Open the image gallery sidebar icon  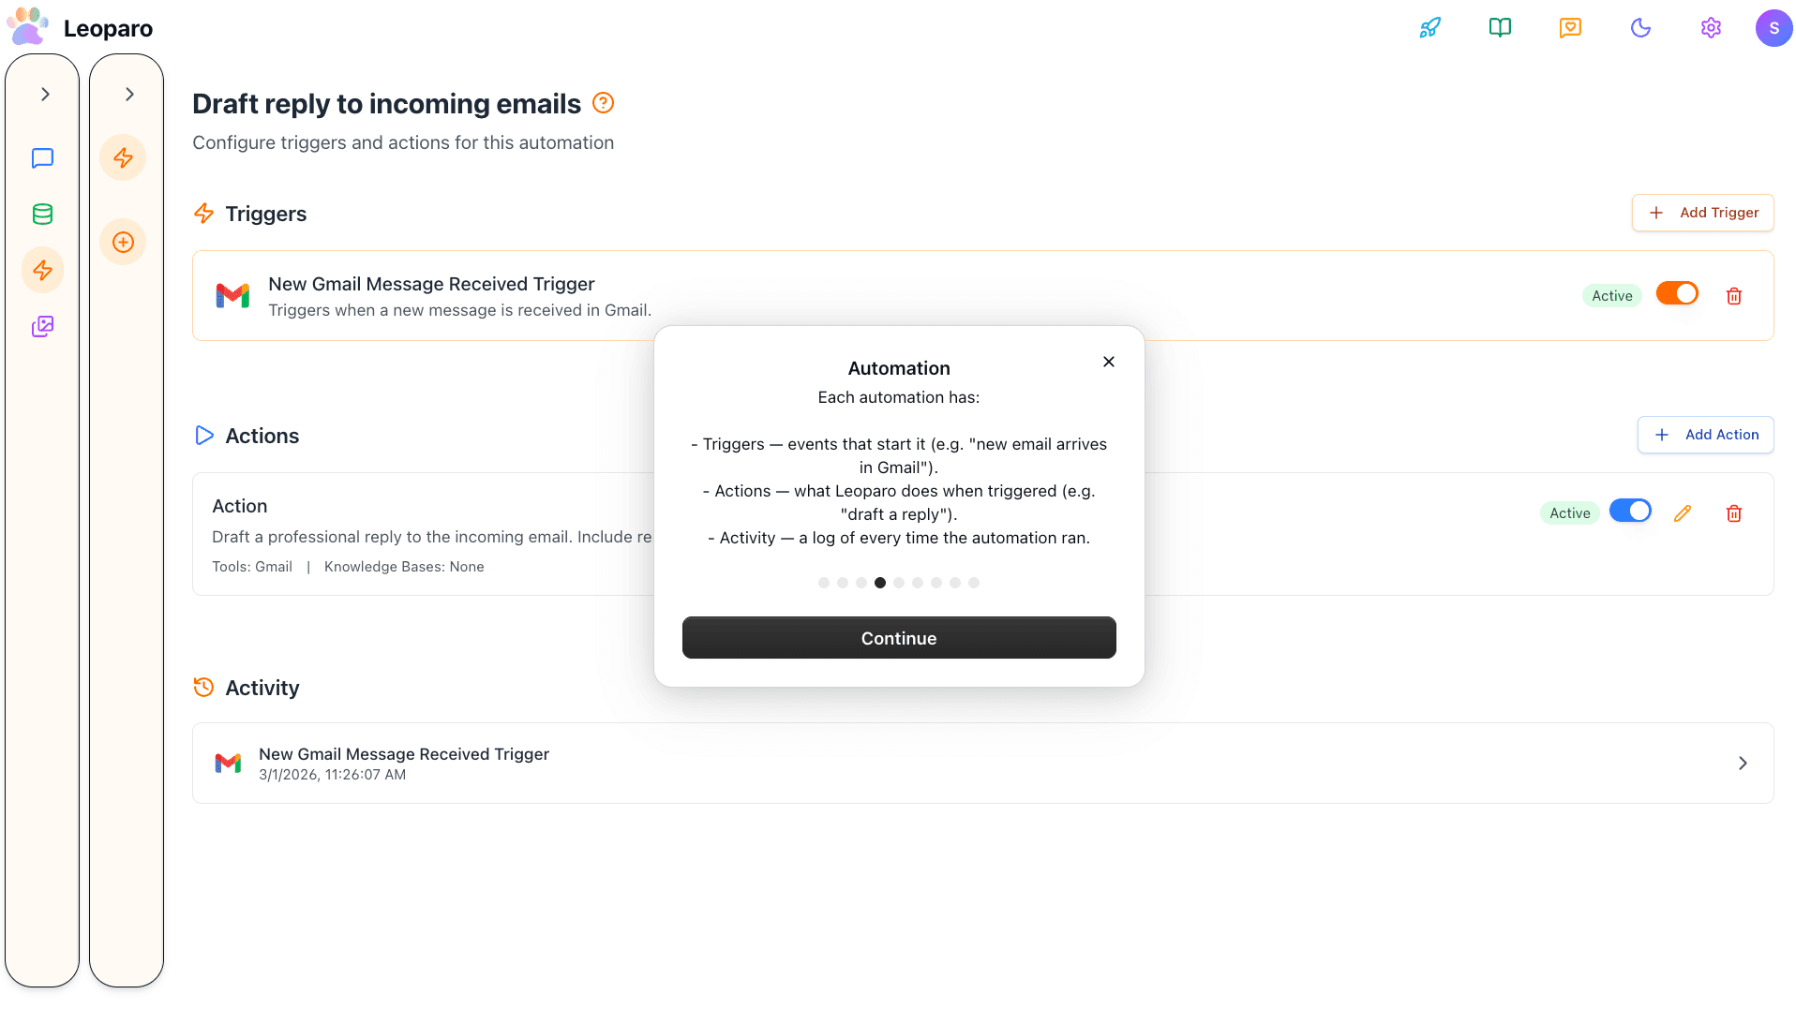pyautogui.click(x=42, y=327)
